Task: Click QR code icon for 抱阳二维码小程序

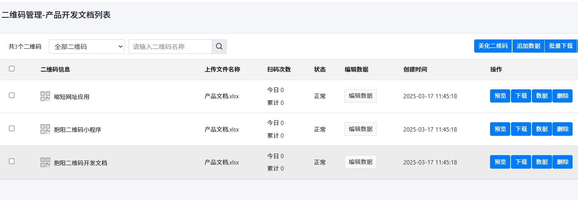Action: 45,129
